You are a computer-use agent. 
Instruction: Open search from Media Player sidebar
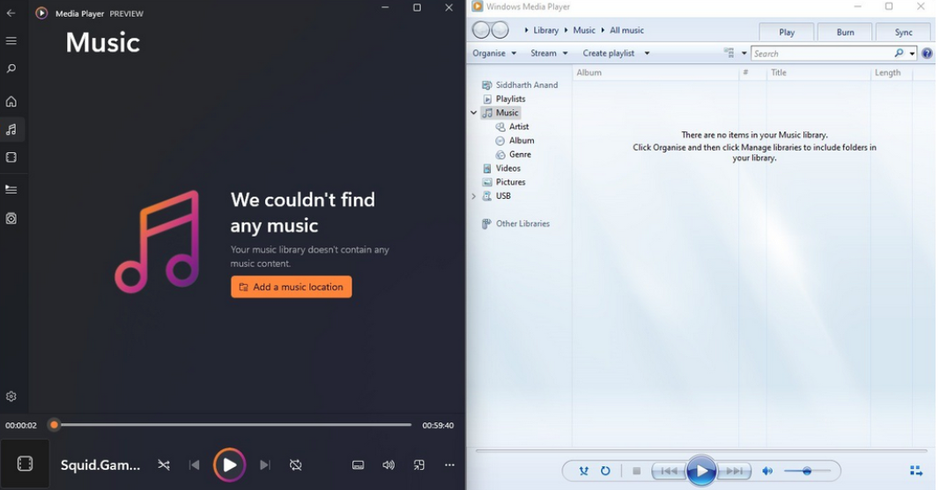tap(11, 69)
